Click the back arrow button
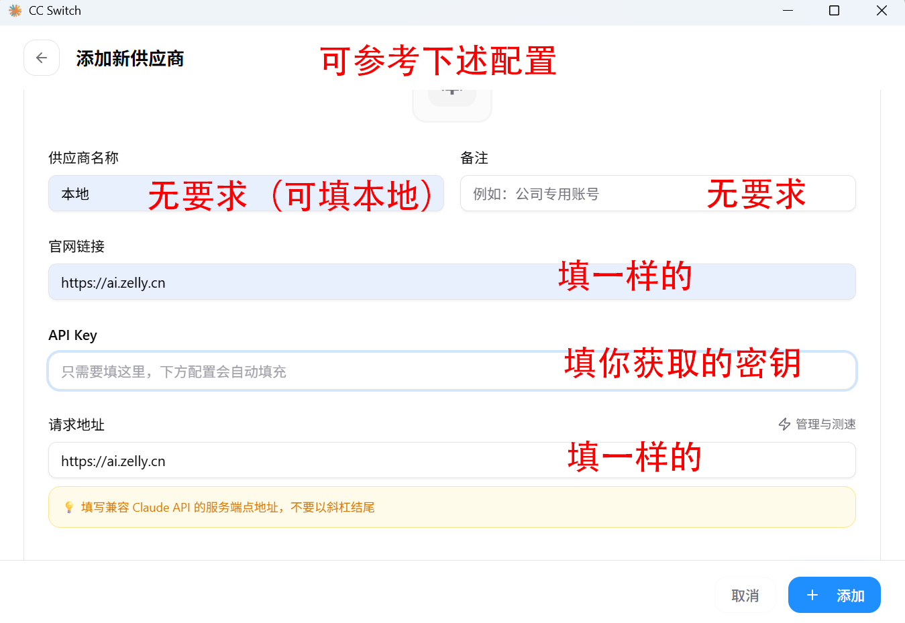Screen dimensions: 905x623 click(x=42, y=58)
